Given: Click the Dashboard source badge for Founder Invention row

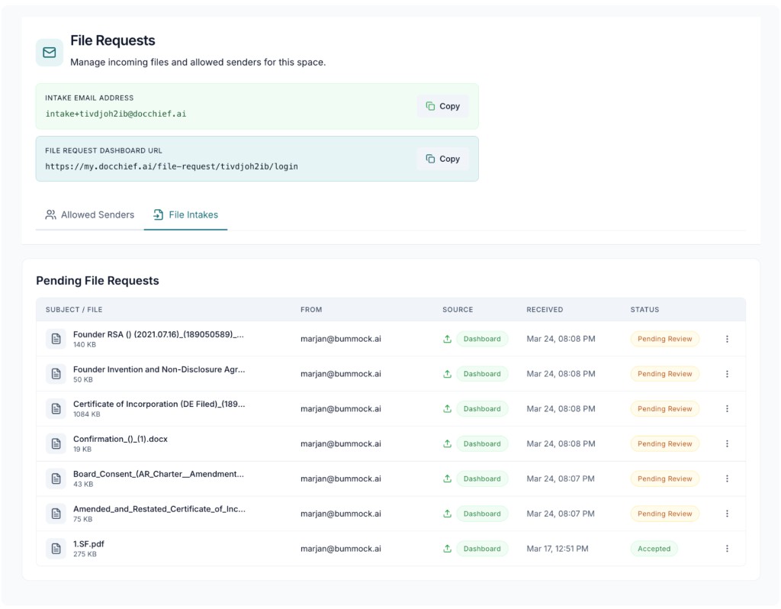Looking at the screenshot, I should click(x=481, y=373).
